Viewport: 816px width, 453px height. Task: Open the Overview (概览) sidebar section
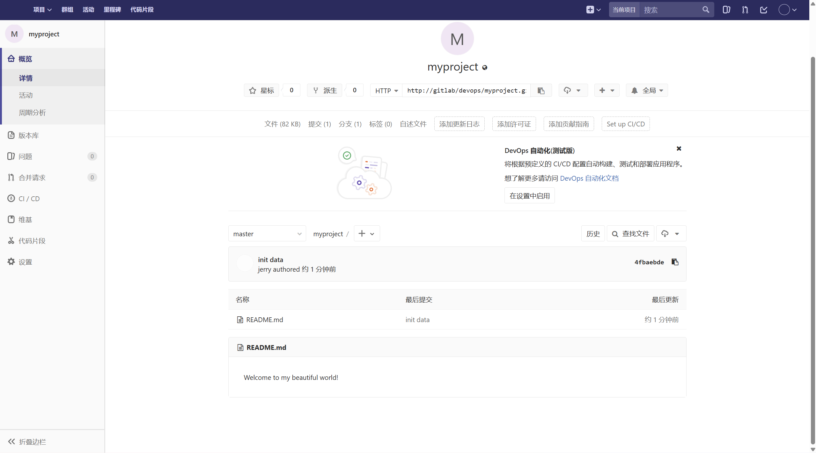(x=52, y=59)
